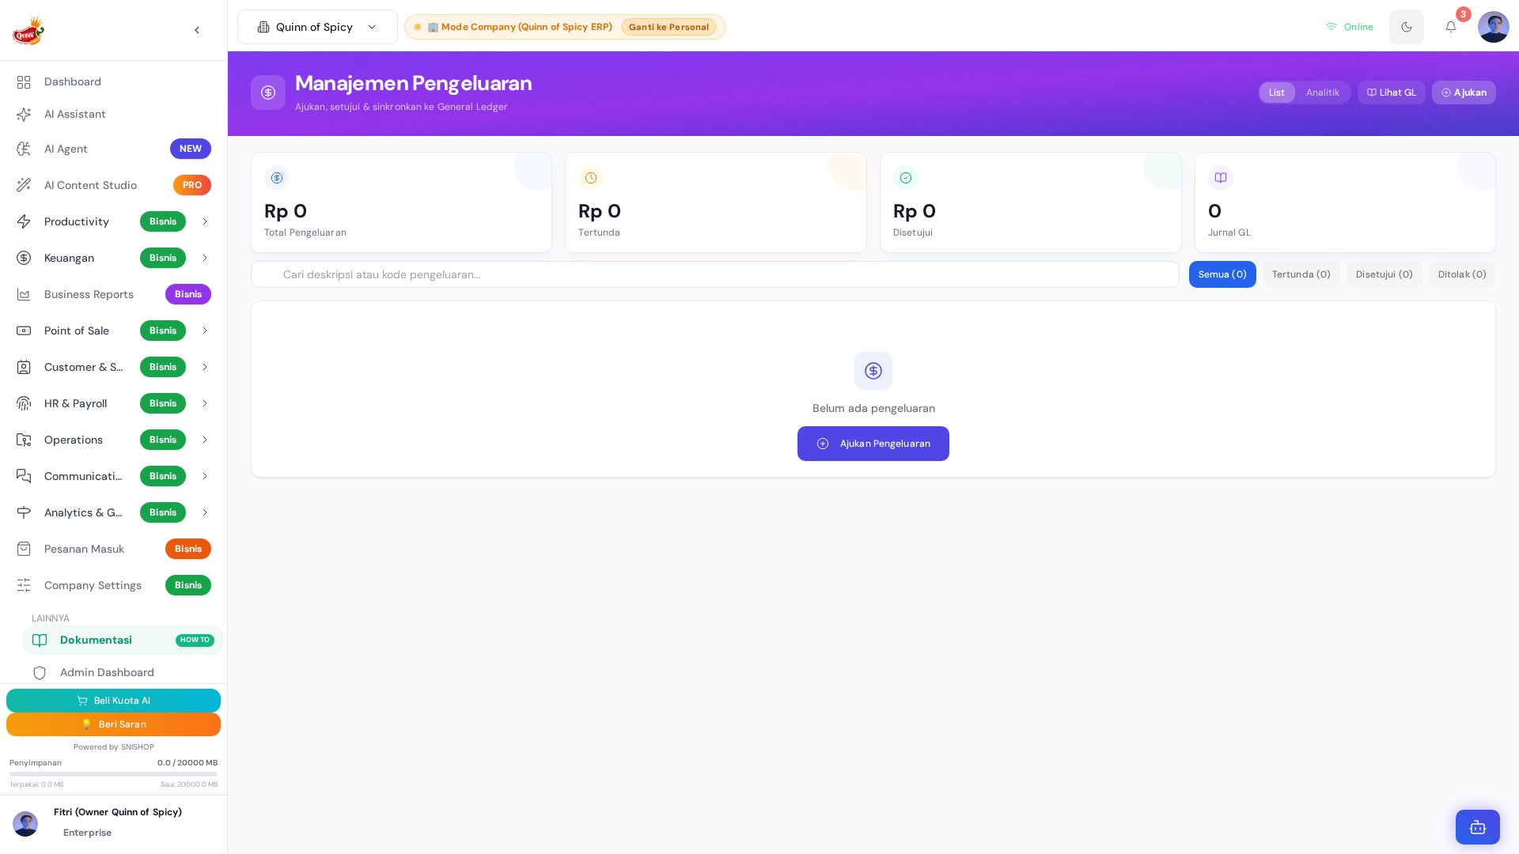Open AI Content Studio
Screen dimensions: 1519x854
[x=114, y=185]
